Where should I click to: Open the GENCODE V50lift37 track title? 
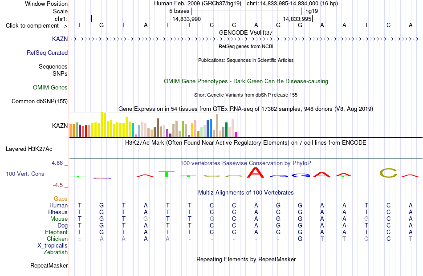tap(246, 32)
